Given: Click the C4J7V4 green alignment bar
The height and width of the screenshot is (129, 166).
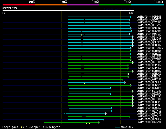Looking at the screenshot, I should 72,123.
